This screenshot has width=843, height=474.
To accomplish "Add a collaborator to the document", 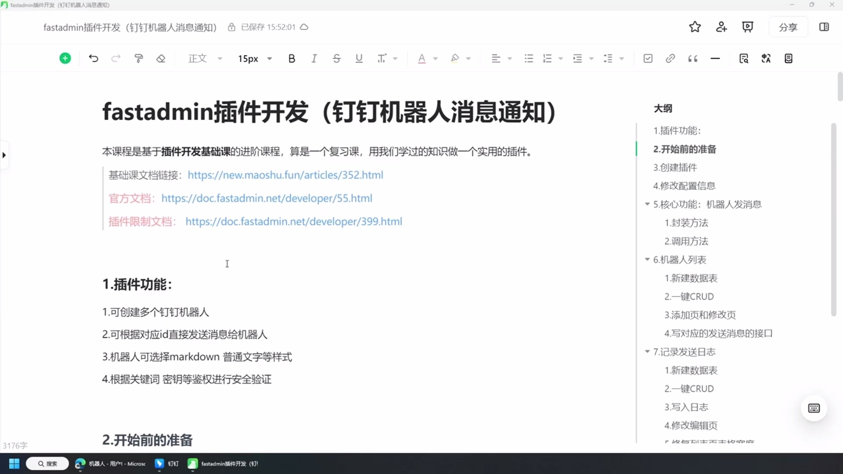I will pos(721,27).
